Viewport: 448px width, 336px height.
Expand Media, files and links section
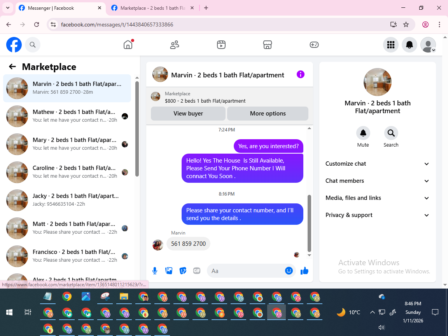pyautogui.click(x=377, y=198)
